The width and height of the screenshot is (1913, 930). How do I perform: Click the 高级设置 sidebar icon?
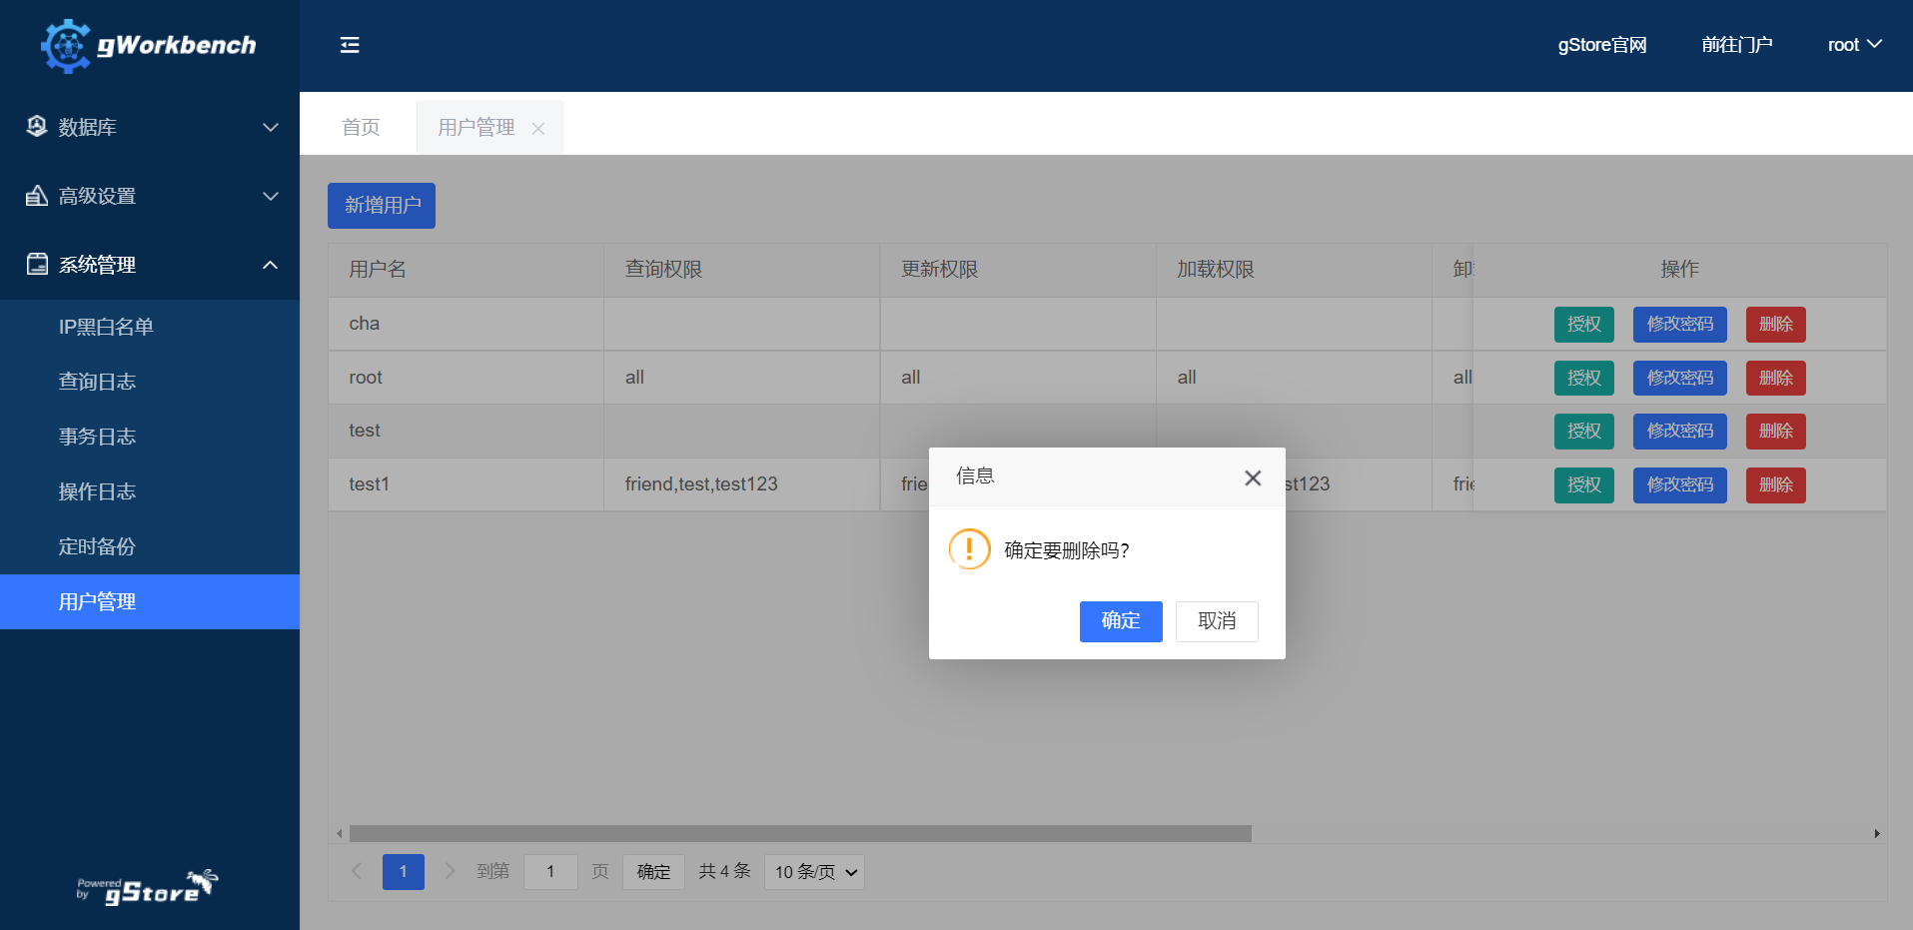point(37,195)
